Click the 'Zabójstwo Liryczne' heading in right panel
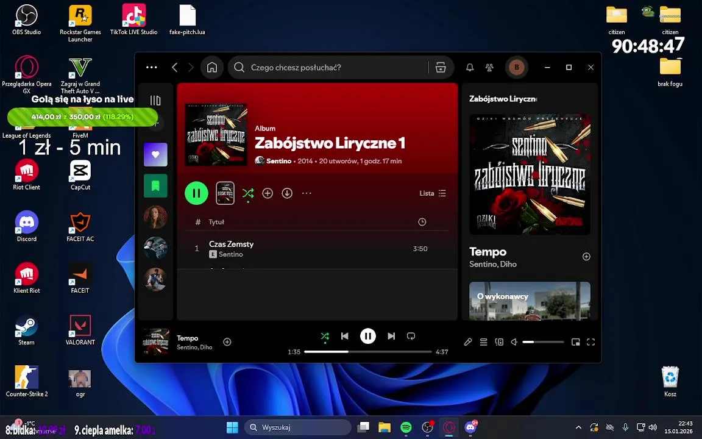This screenshot has width=702, height=439. point(503,99)
